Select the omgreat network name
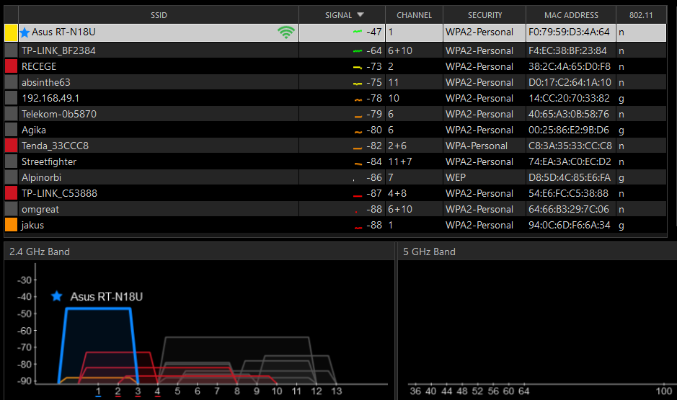The width and height of the screenshot is (677, 400). coord(40,209)
